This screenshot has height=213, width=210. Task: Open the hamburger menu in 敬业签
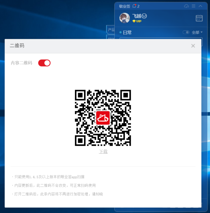pos(194,6)
